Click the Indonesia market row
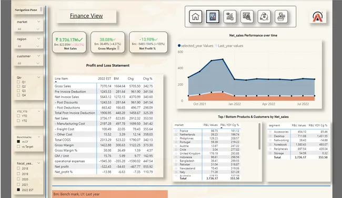 [207, 157]
